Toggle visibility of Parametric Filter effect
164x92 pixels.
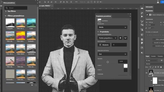(153, 85)
